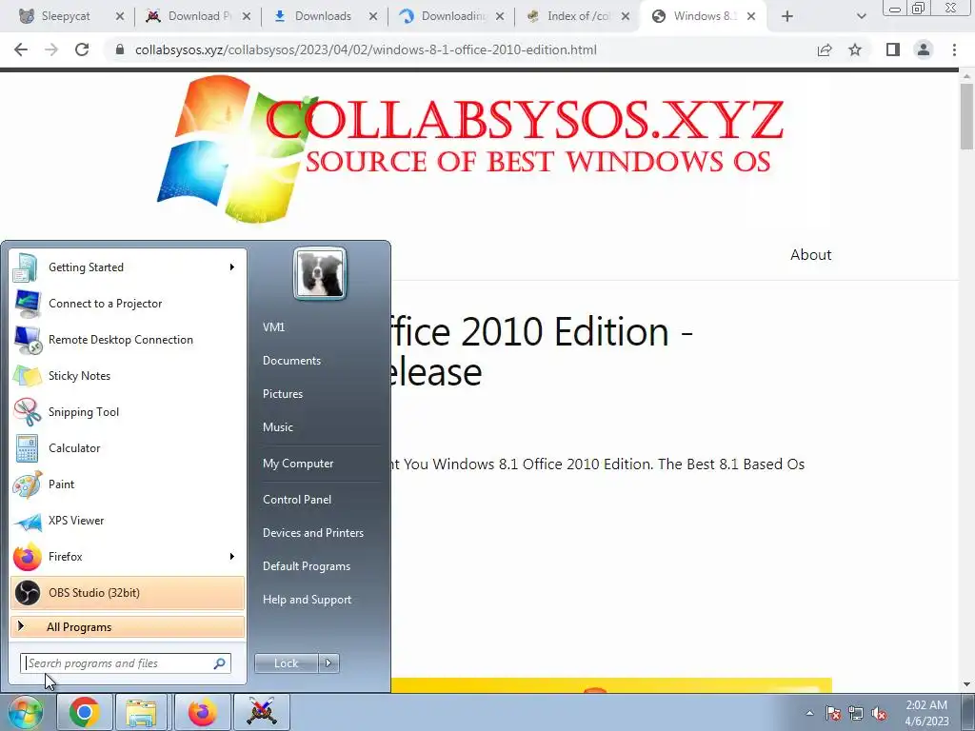The image size is (975, 731).
Task: Open Chrome three-dot menu
Action: (954, 49)
